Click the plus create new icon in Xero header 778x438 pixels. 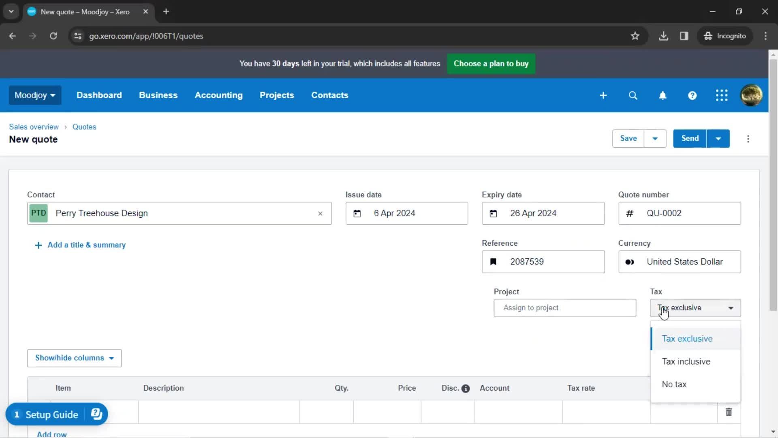(x=603, y=95)
